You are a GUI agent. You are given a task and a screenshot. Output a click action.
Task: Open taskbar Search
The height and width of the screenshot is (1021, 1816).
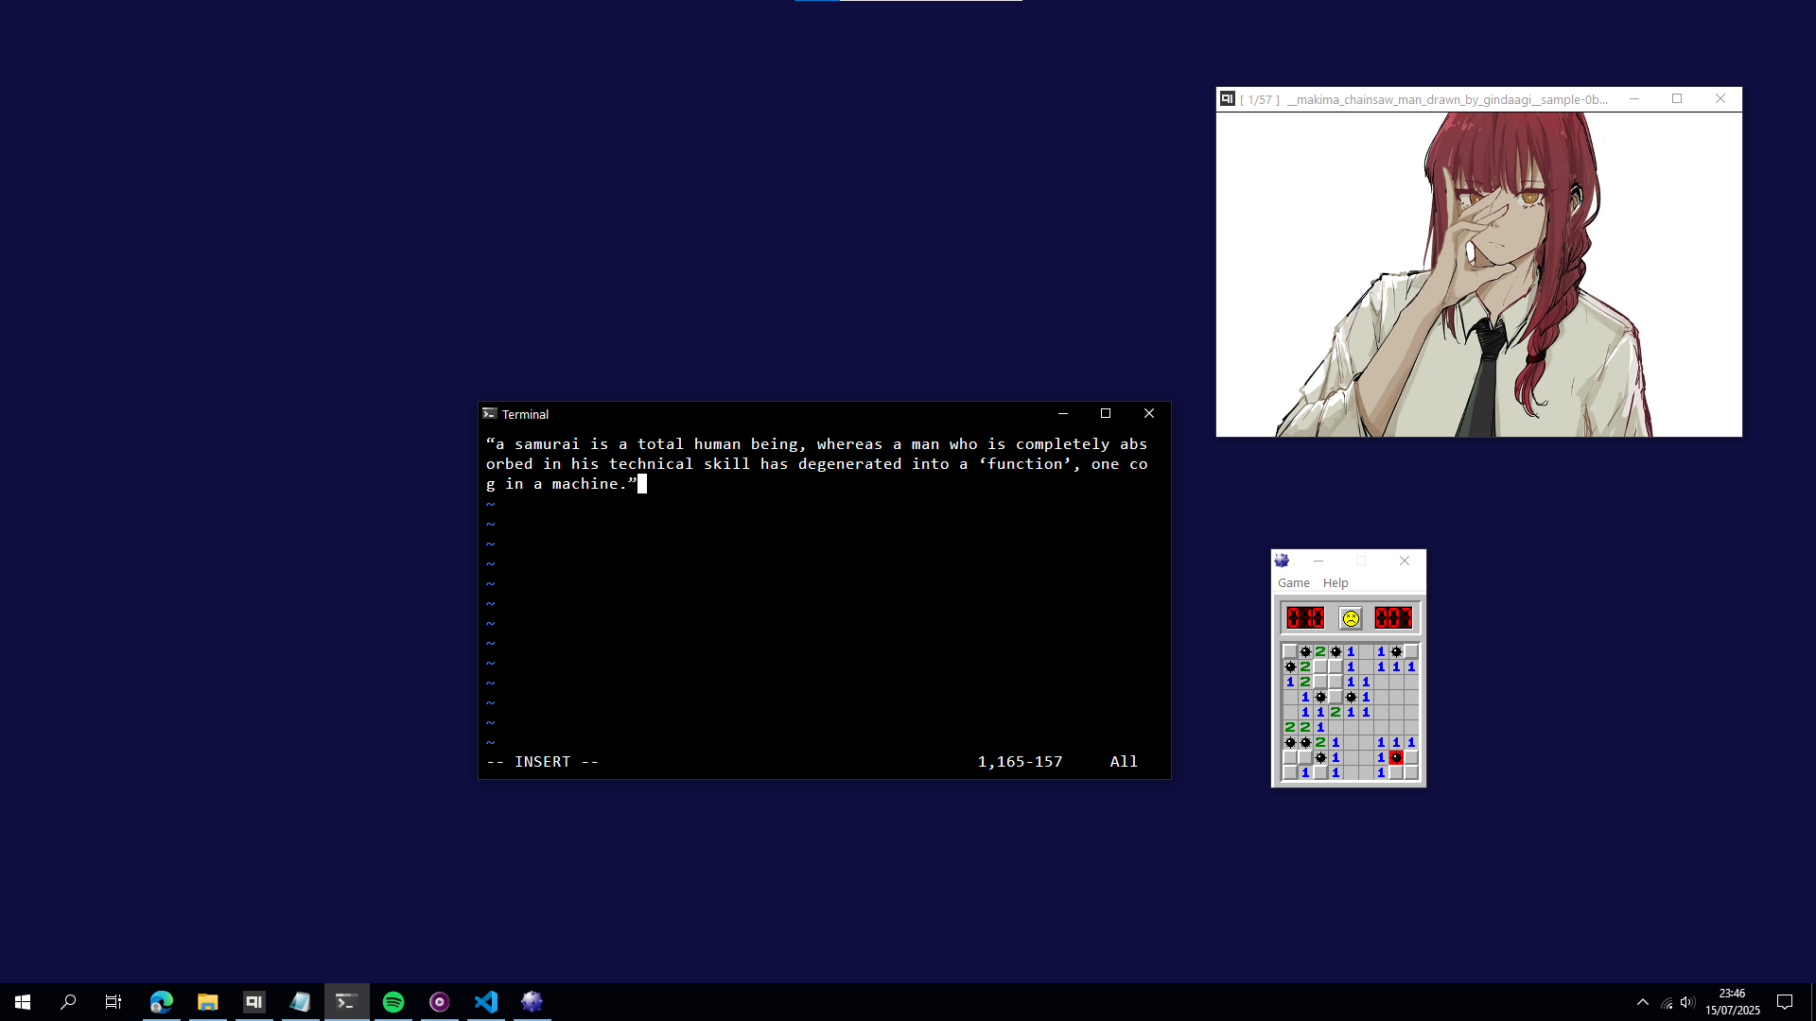click(x=68, y=1002)
